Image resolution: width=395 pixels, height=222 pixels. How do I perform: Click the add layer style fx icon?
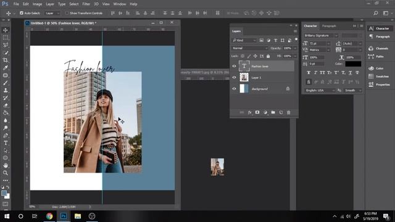pos(249,112)
